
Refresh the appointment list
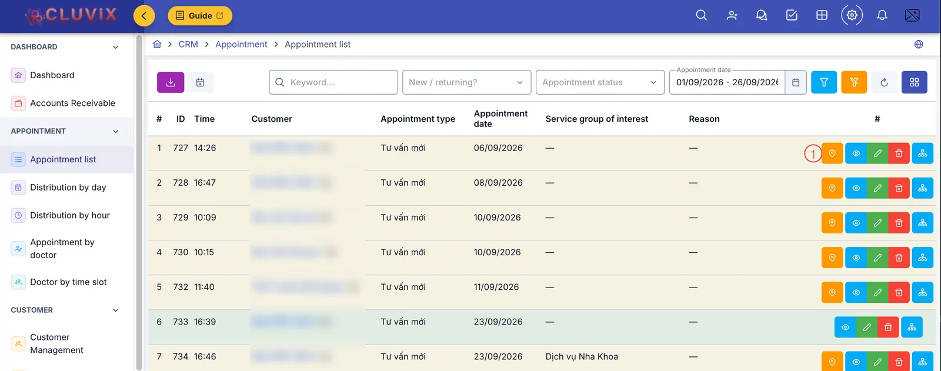coord(884,82)
